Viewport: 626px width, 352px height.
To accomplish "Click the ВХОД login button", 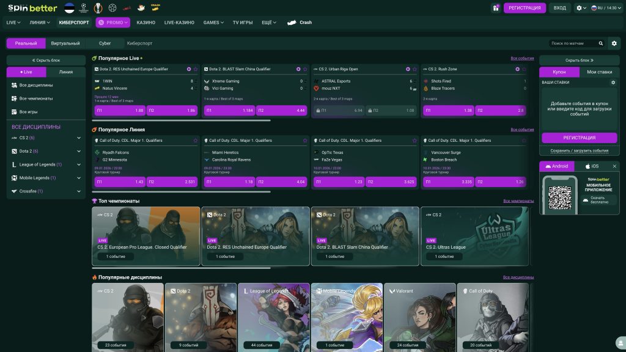I will coord(559,8).
